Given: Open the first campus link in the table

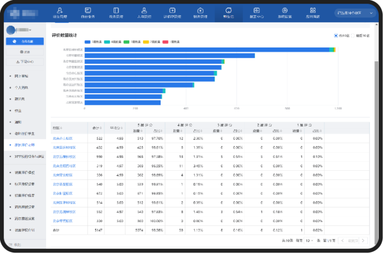Looking at the screenshot, I should 63,138.
